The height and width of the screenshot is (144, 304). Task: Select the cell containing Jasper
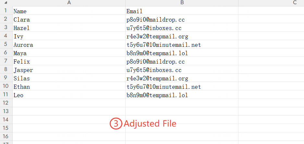[x=69, y=69]
